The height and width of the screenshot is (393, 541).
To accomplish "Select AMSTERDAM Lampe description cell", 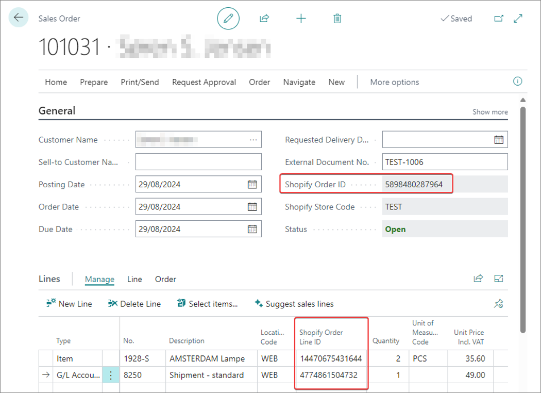I will tap(211, 358).
